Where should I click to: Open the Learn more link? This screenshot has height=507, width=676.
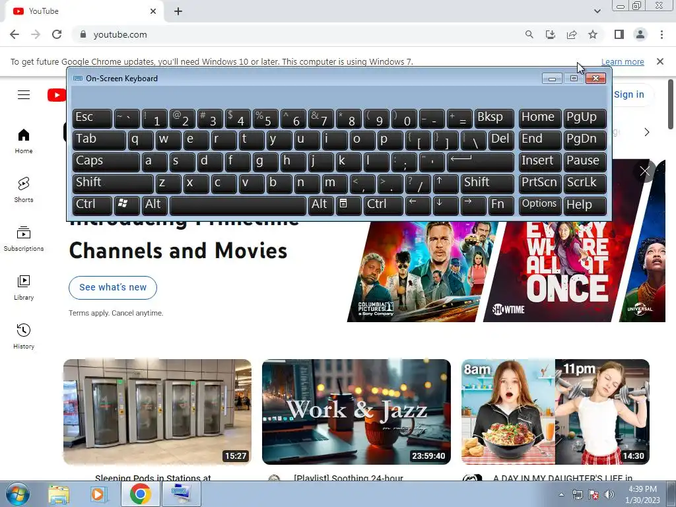point(623,61)
